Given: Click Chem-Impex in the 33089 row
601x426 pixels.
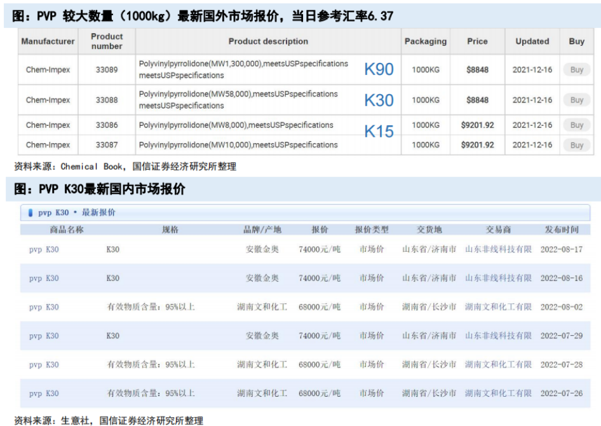Looking at the screenshot, I should (48, 70).
